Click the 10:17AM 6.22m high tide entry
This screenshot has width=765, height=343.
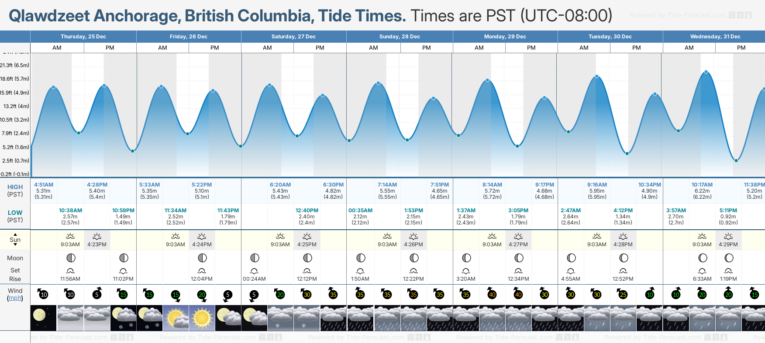pyautogui.click(x=702, y=190)
